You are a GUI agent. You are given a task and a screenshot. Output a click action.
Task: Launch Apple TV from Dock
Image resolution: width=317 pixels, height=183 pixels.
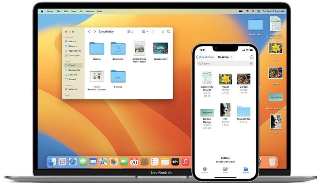175,162
